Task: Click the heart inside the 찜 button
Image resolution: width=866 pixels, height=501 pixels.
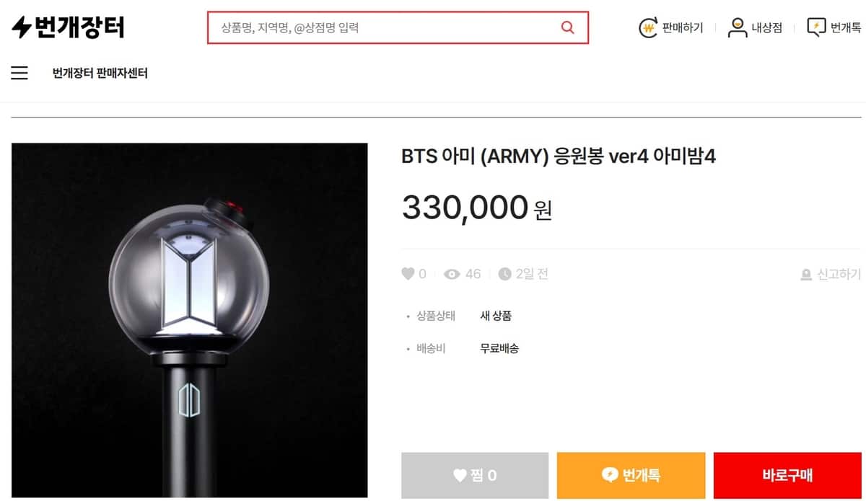Action: coord(460,476)
